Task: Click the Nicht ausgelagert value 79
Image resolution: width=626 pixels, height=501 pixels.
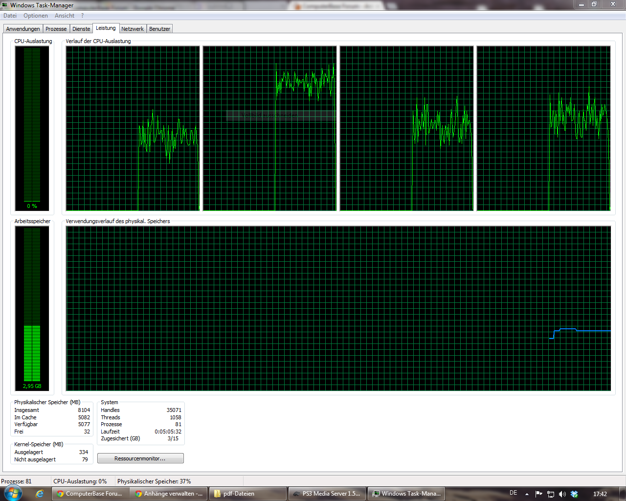Action: click(85, 459)
